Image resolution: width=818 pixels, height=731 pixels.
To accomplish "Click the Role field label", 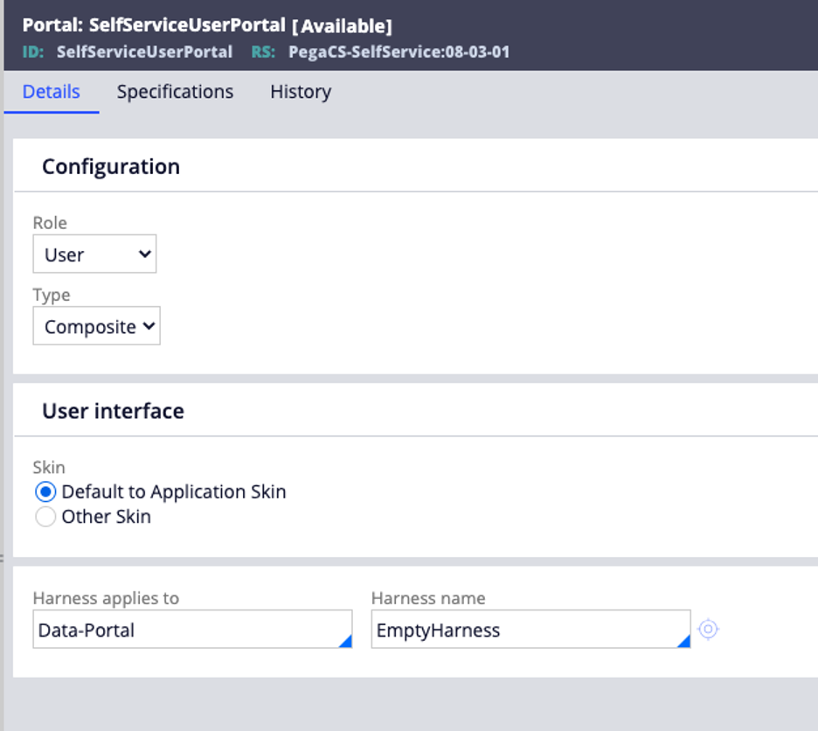I will (50, 223).
